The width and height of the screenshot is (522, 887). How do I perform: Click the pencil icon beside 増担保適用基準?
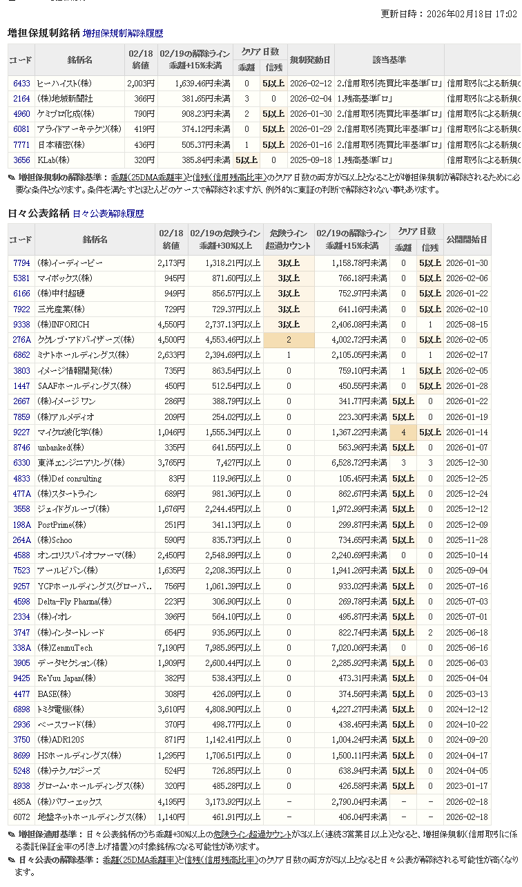point(12,834)
